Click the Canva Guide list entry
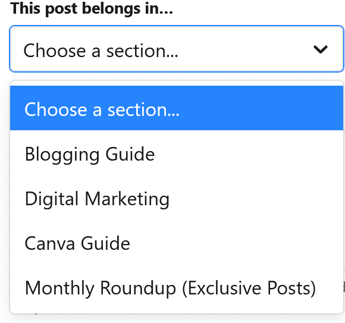This screenshot has height=323, width=345. [177, 243]
